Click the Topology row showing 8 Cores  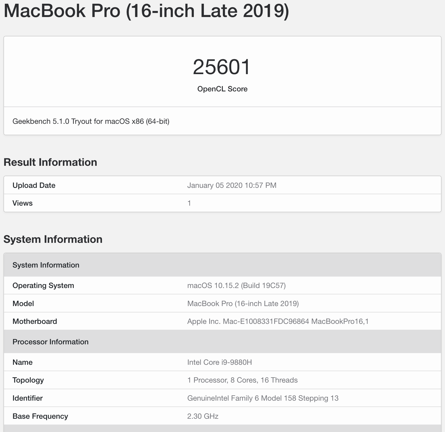(242, 380)
